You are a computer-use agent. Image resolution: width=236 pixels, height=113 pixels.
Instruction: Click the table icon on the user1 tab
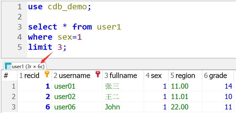click(x=8, y=66)
